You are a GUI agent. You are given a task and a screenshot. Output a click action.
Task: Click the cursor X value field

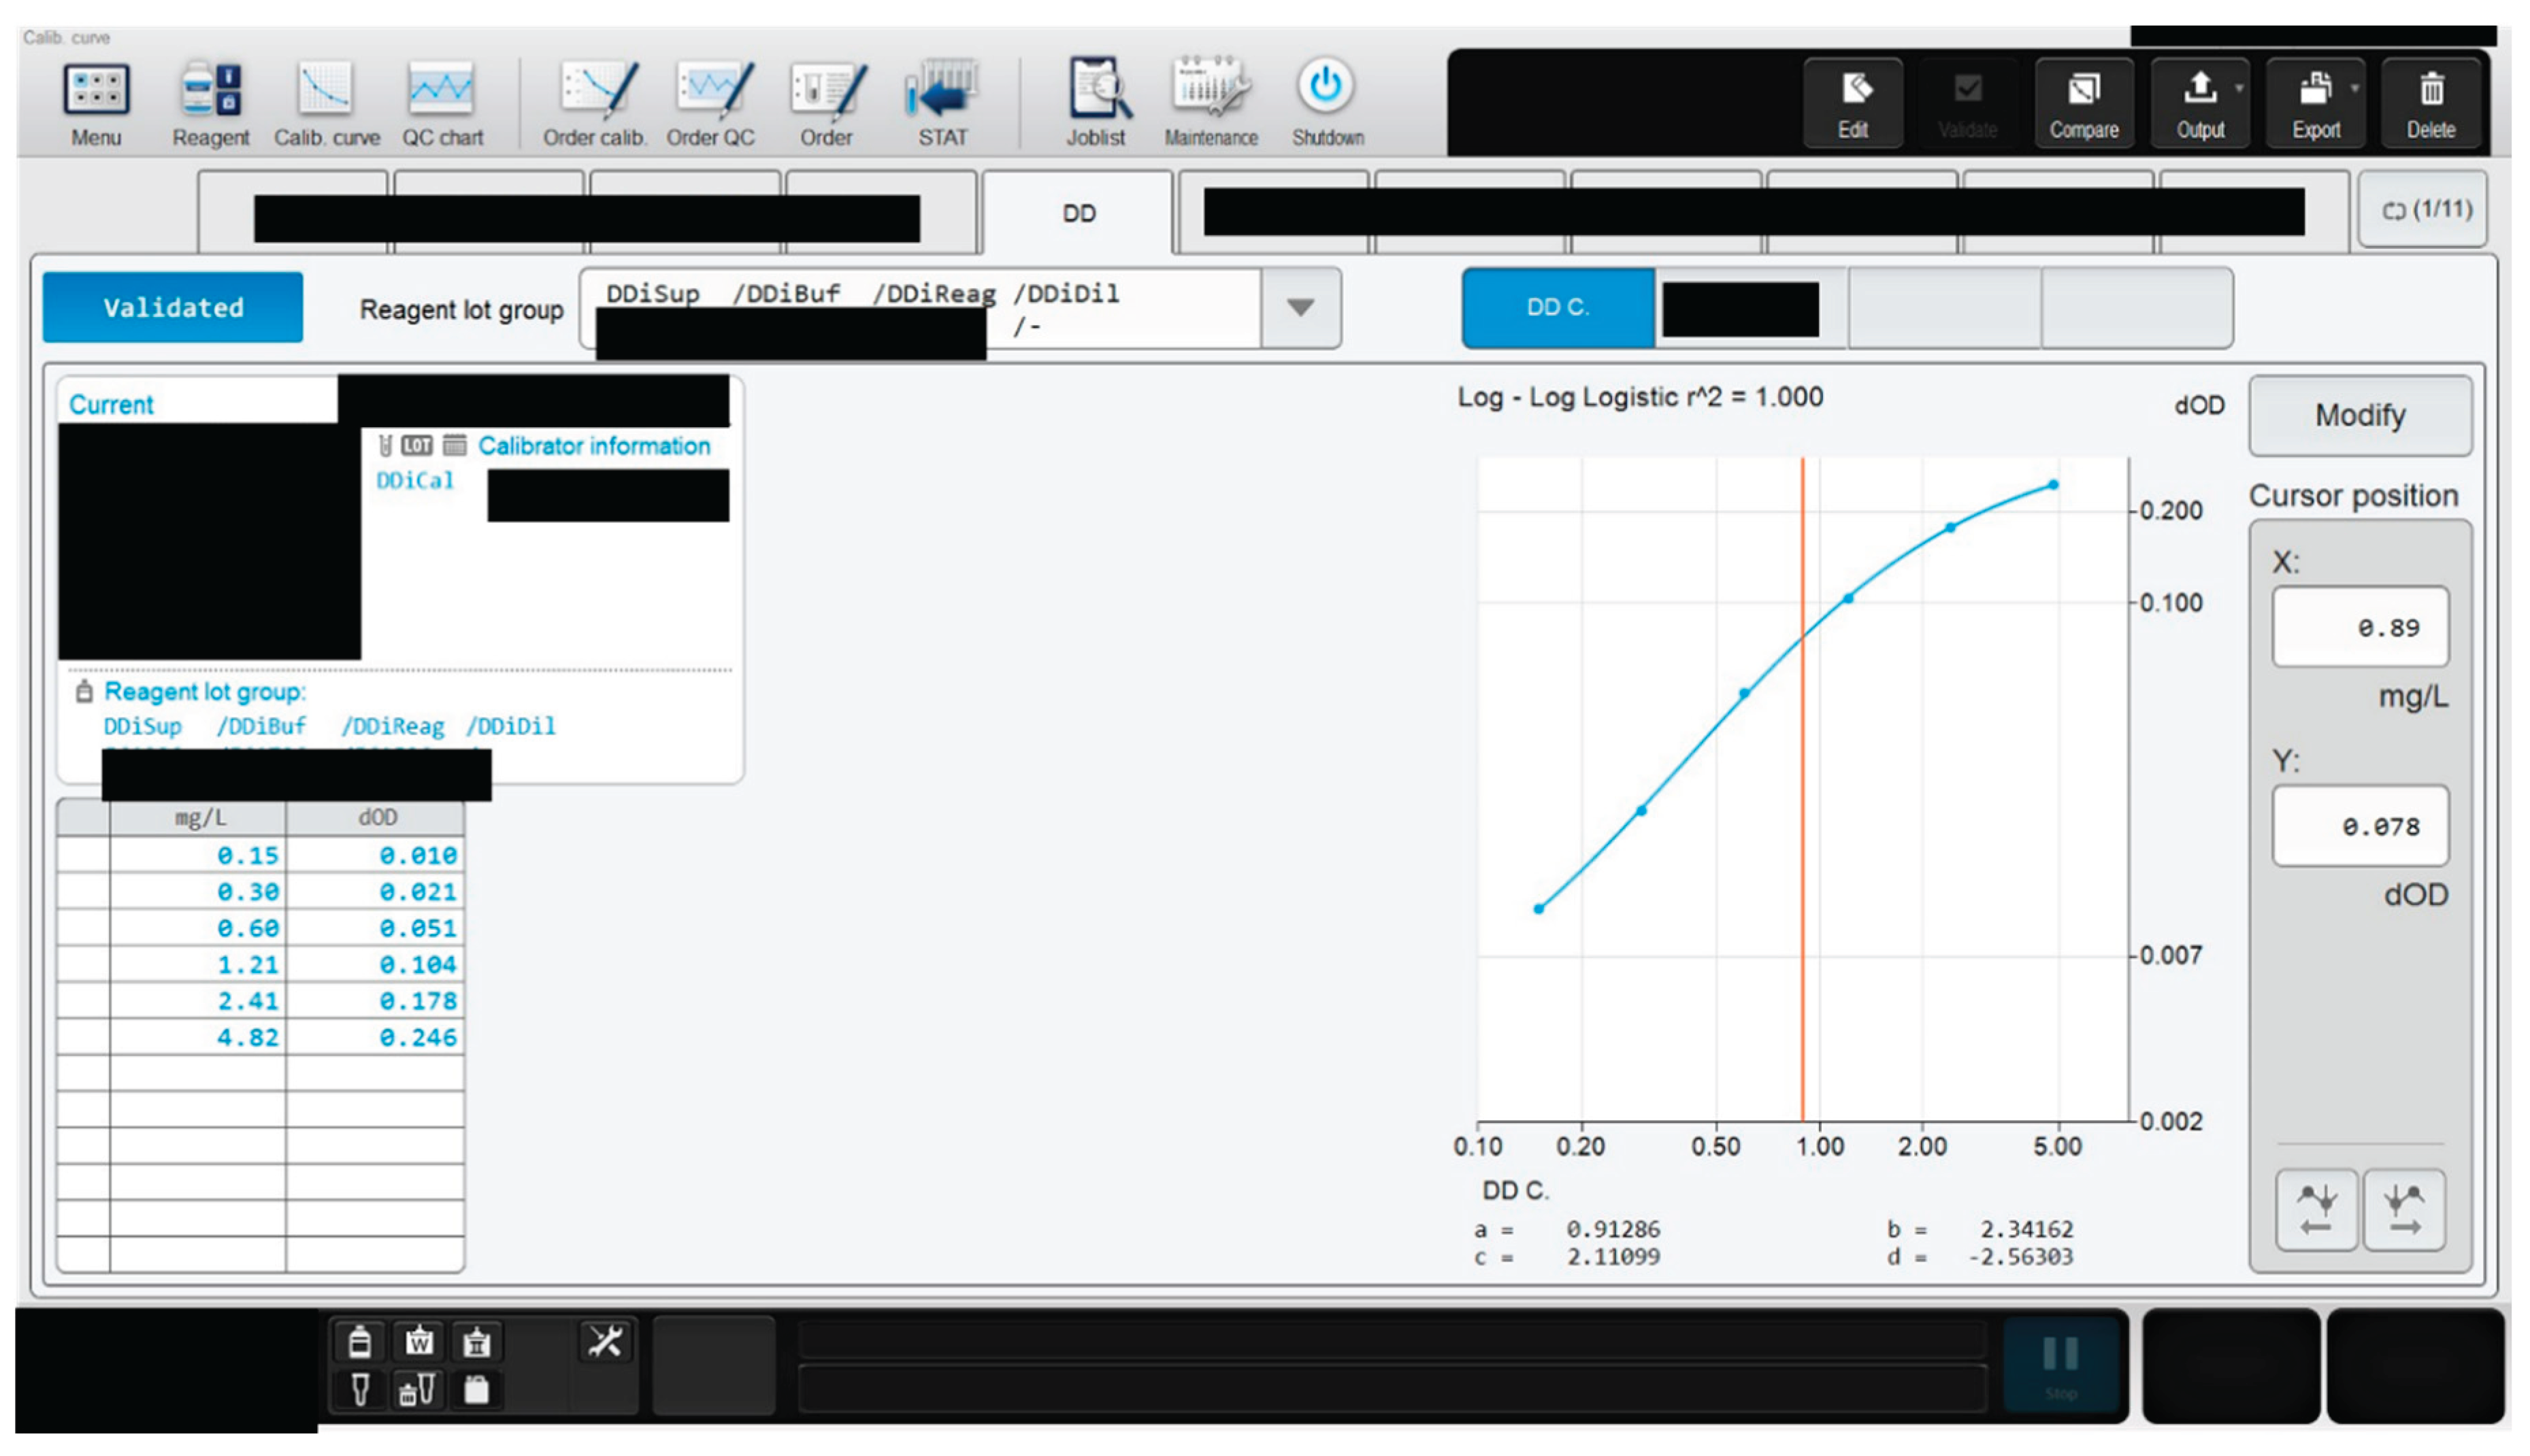coord(2359,627)
